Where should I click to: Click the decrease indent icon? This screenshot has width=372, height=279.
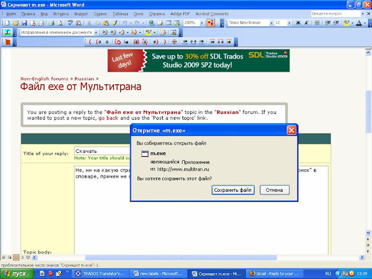coord(328,23)
